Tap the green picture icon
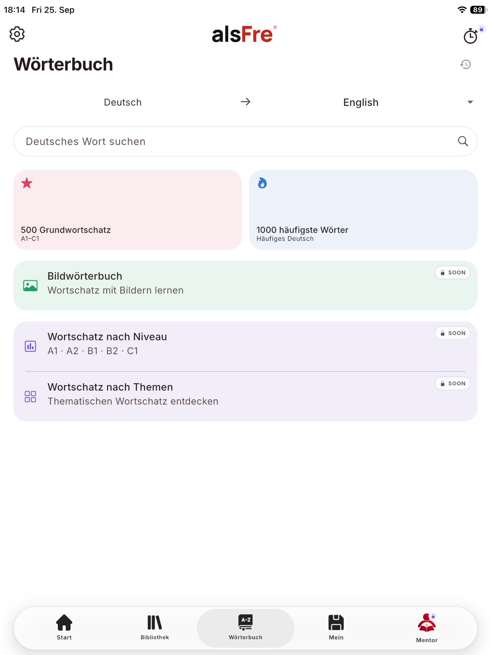 (x=30, y=286)
